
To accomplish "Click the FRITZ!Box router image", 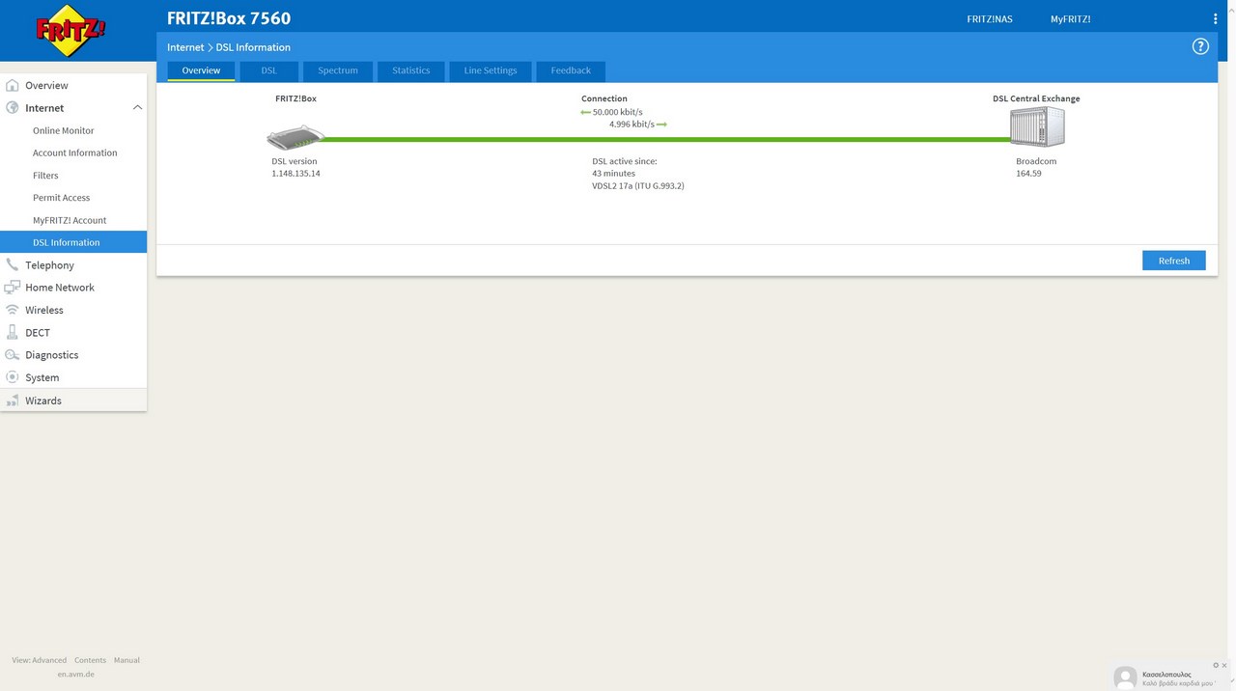I will tap(295, 137).
